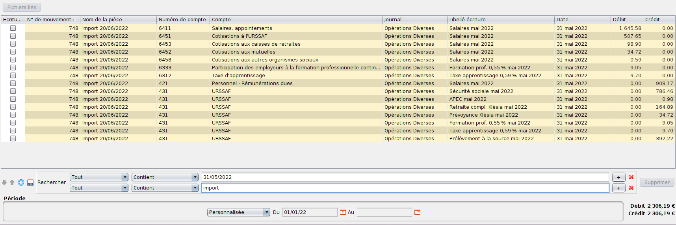Click the up arrow icon beside Rechercher
This screenshot has height=225, width=676.
12,182
